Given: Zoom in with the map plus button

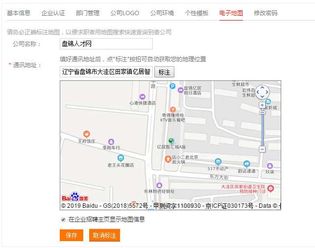Looking at the screenshot, I should [263, 105].
